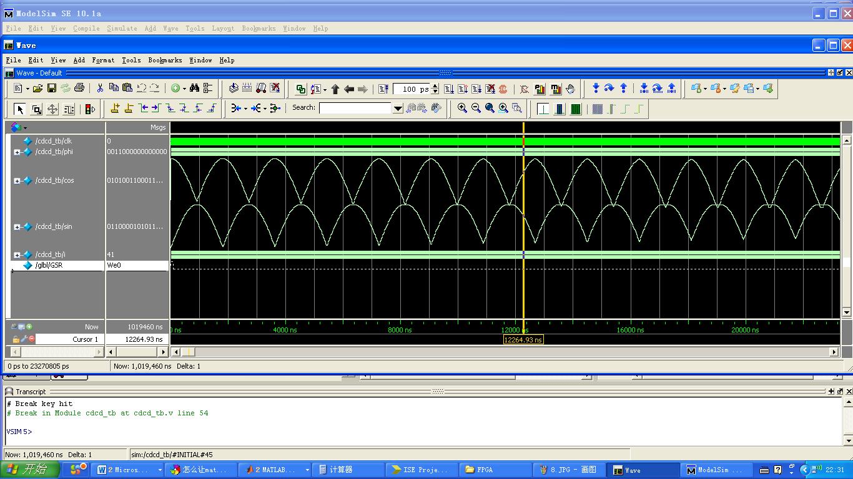Image resolution: width=853 pixels, height=479 pixels.
Task: Enable Select mode arrow pointer
Action: (x=20, y=109)
